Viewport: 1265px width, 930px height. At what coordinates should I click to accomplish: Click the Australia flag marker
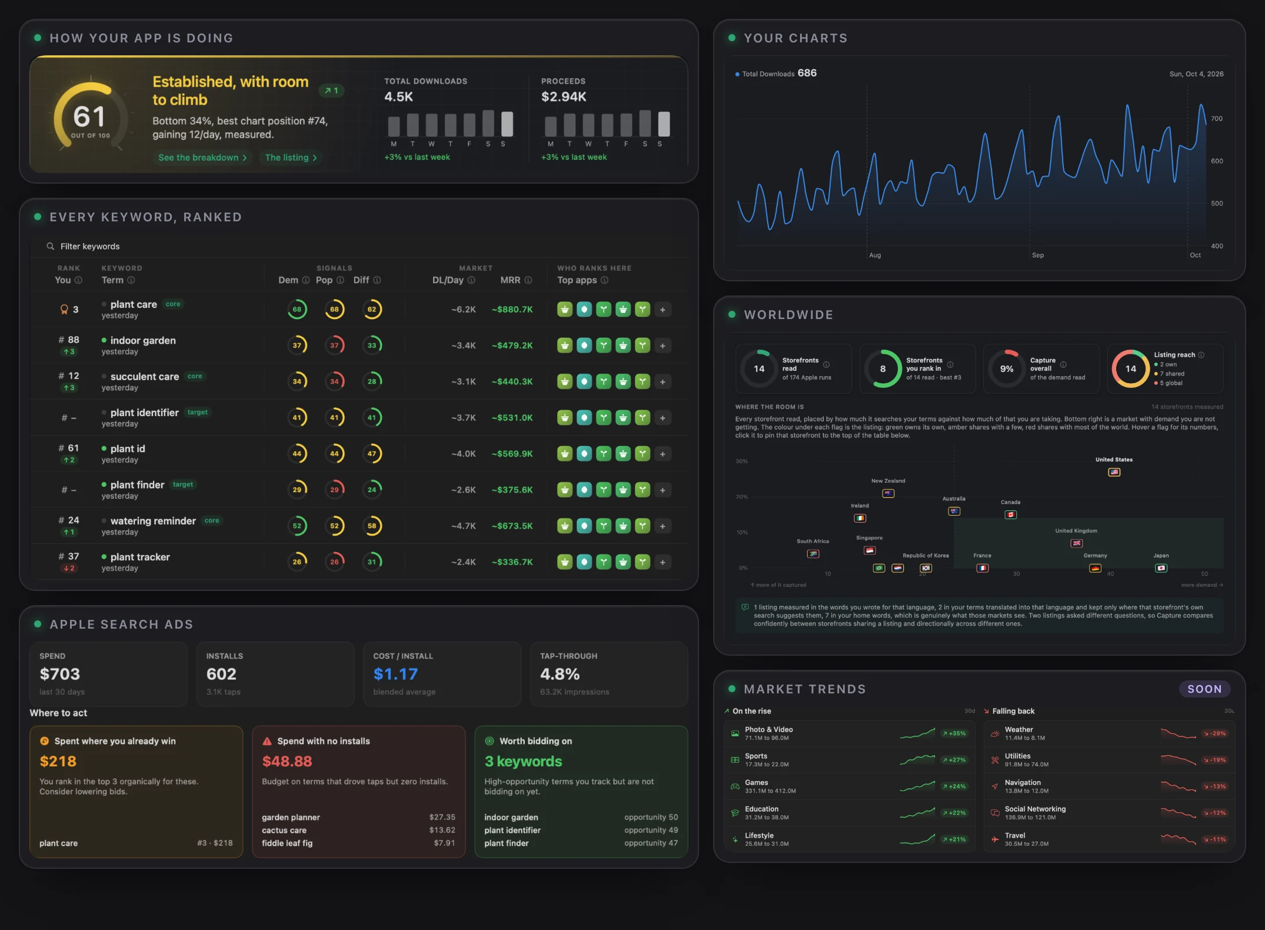(x=954, y=511)
